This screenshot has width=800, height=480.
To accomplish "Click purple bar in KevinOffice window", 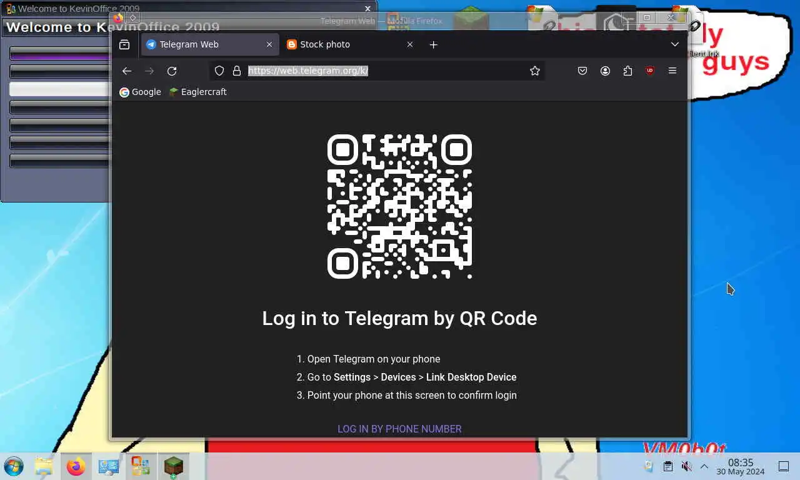I will point(60,54).
